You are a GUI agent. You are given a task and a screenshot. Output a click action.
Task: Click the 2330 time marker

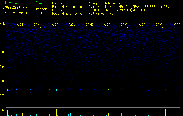coord(177,25)
